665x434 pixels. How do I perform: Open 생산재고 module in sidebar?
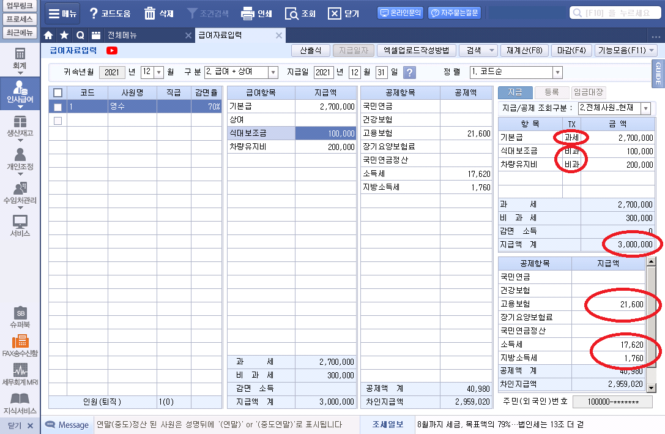click(x=20, y=127)
